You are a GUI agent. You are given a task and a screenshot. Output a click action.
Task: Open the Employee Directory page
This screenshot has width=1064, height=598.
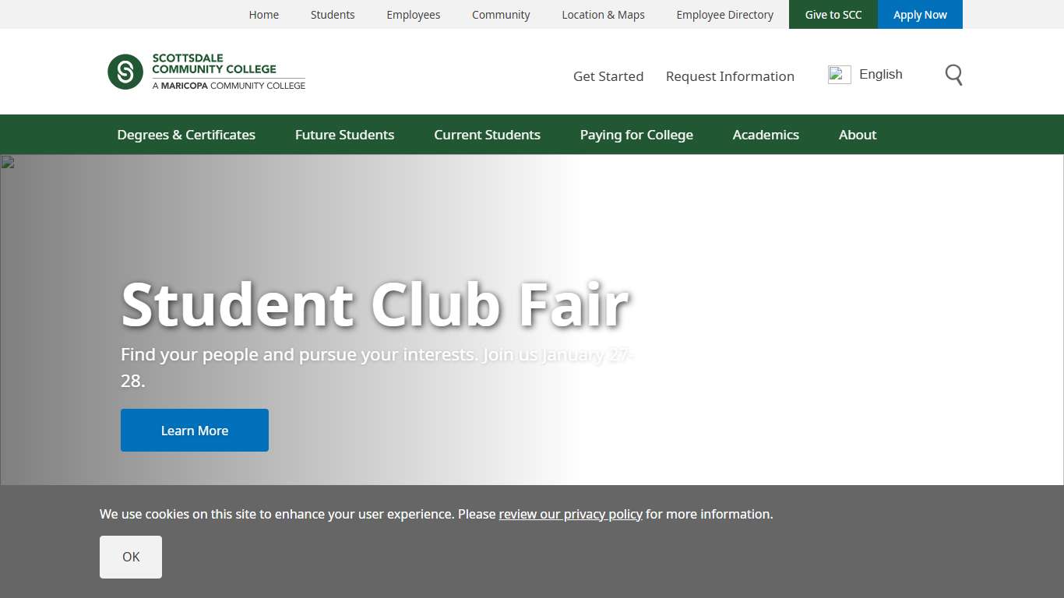click(x=724, y=14)
